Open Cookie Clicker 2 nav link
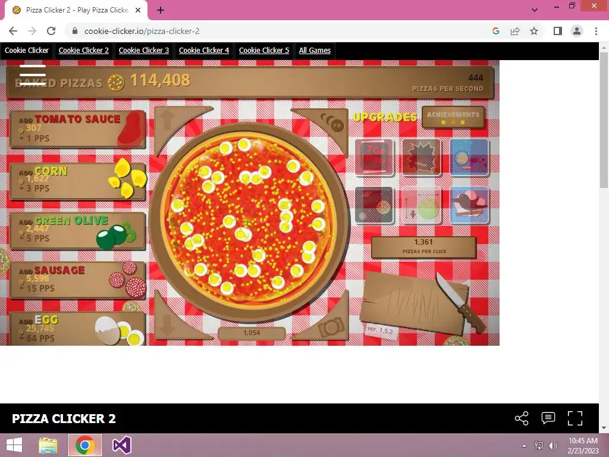 pyautogui.click(x=83, y=51)
